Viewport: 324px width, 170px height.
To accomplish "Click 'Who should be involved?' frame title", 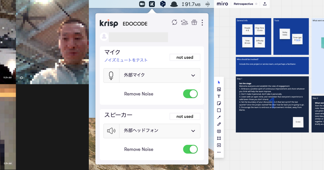I will pos(248,59).
